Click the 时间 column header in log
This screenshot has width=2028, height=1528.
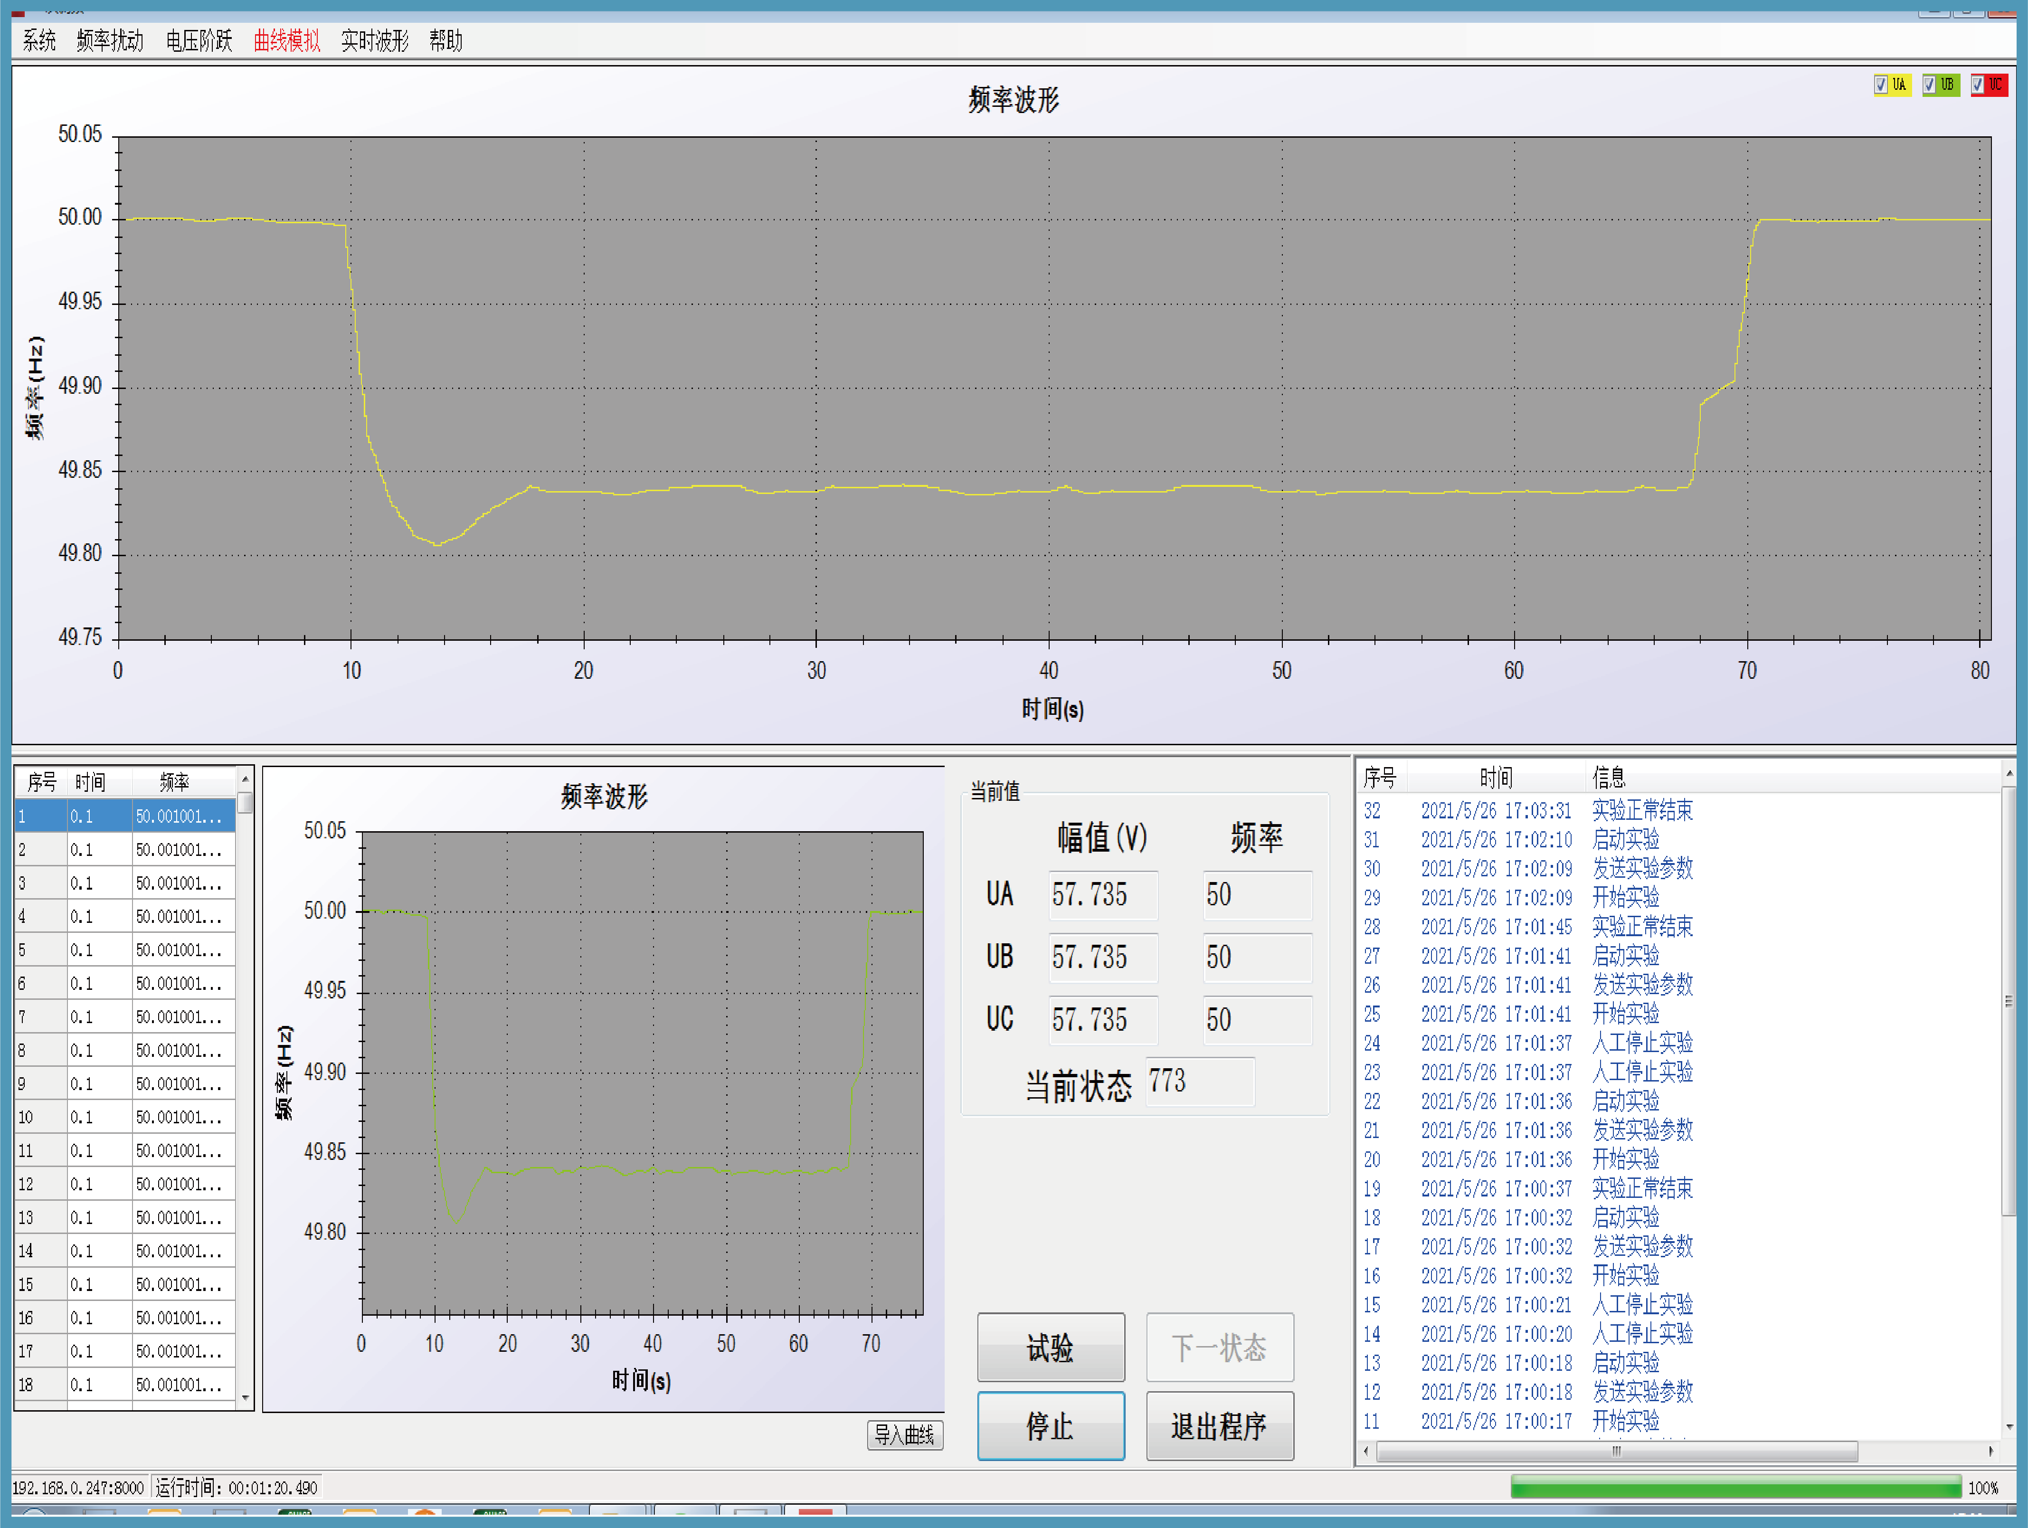[x=1496, y=777]
